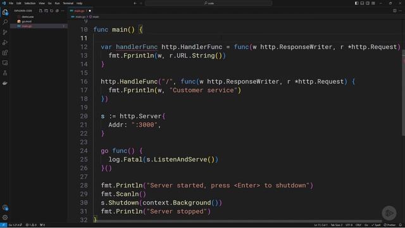Open the Docker whale view

coord(5,83)
